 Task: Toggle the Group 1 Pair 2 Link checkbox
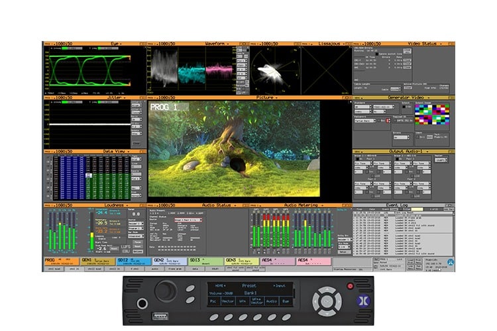pyautogui.click(x=372, y=196)
